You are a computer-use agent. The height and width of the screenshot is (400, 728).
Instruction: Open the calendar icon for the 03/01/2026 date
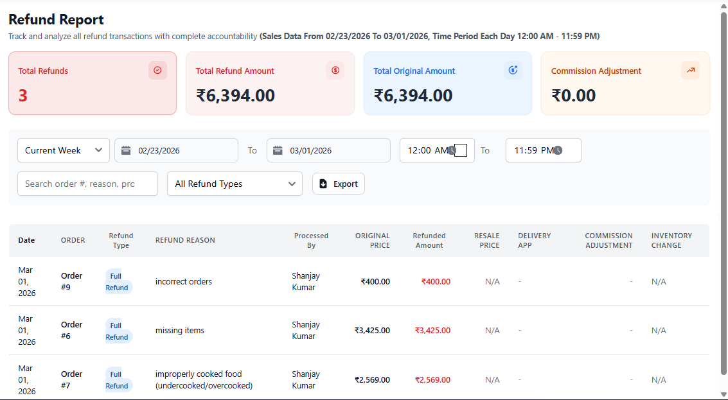point(278,150)
